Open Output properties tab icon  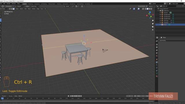tap(157, 47)
